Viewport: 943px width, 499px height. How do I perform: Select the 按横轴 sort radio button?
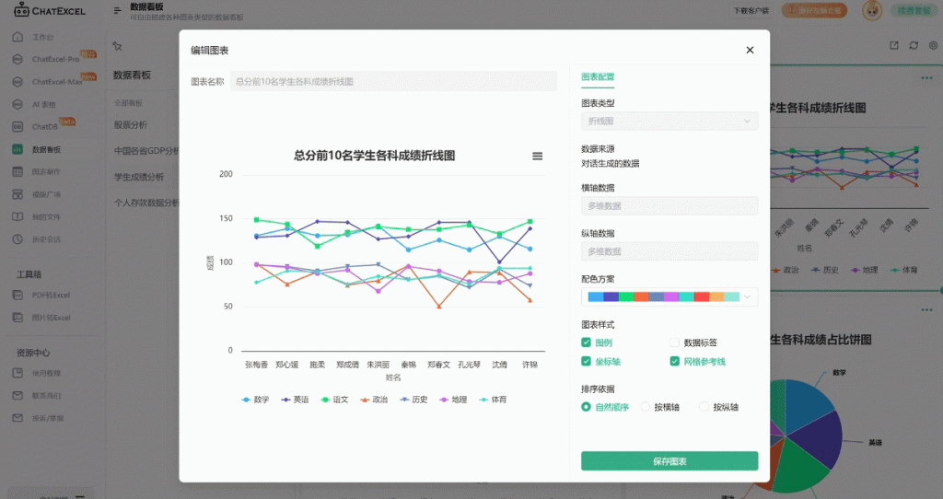(646, 407)
